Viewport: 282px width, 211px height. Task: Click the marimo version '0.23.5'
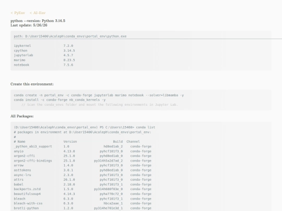coord(69,60)
